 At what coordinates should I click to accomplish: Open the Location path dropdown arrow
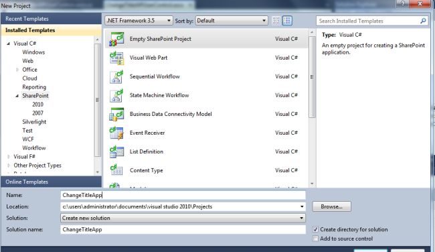pyautogui.click(x=302, y=206)
